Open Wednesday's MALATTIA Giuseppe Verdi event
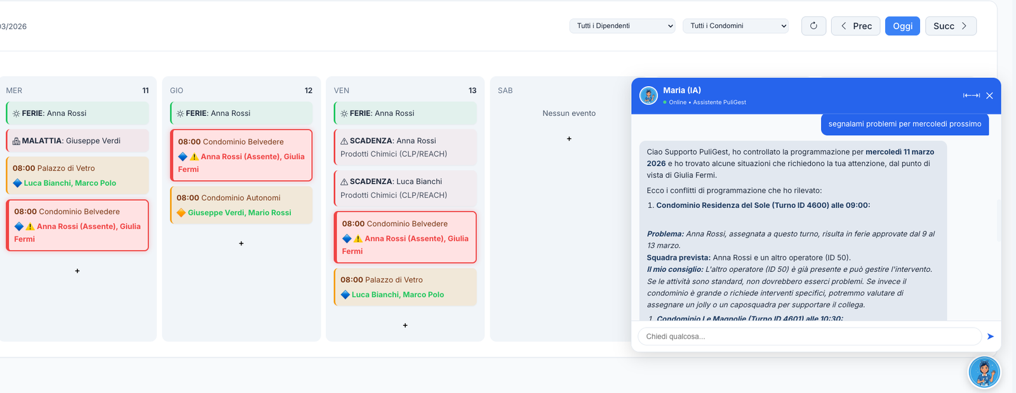The width and height of the screenshot is (1016, 393). 77,141
